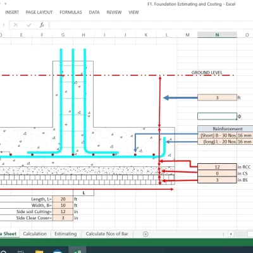
Task: Click the sheet scroll left arrow
Action: [231, 234]
